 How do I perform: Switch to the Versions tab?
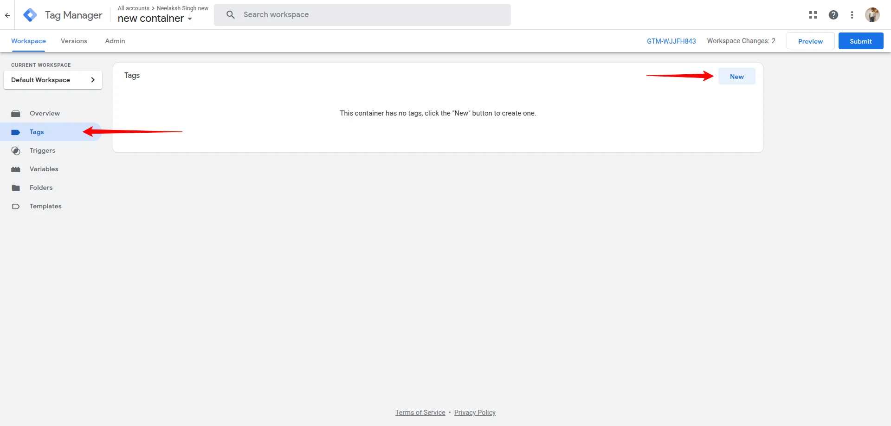click(x=74, y=41)
